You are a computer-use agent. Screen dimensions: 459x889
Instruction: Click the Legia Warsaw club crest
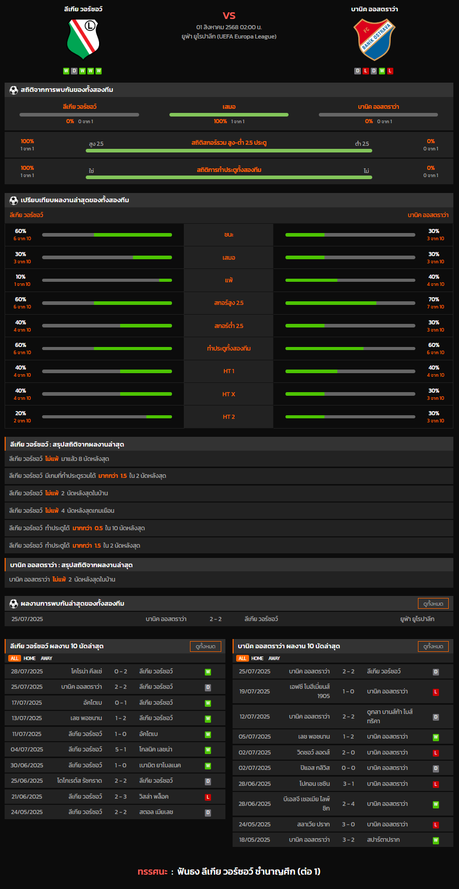tap(83, 39)
